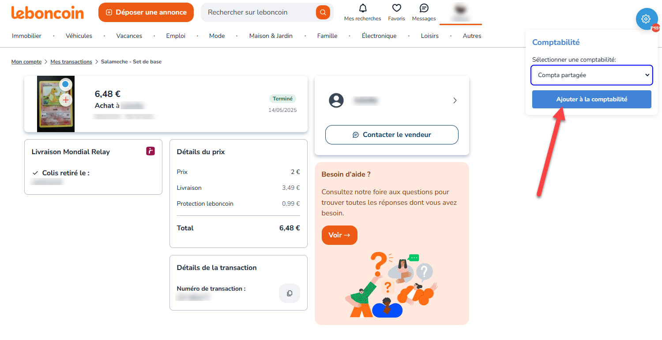Click the red plus on card image
The width and height of the screenshot is (662, 340).
pos(66,100)
